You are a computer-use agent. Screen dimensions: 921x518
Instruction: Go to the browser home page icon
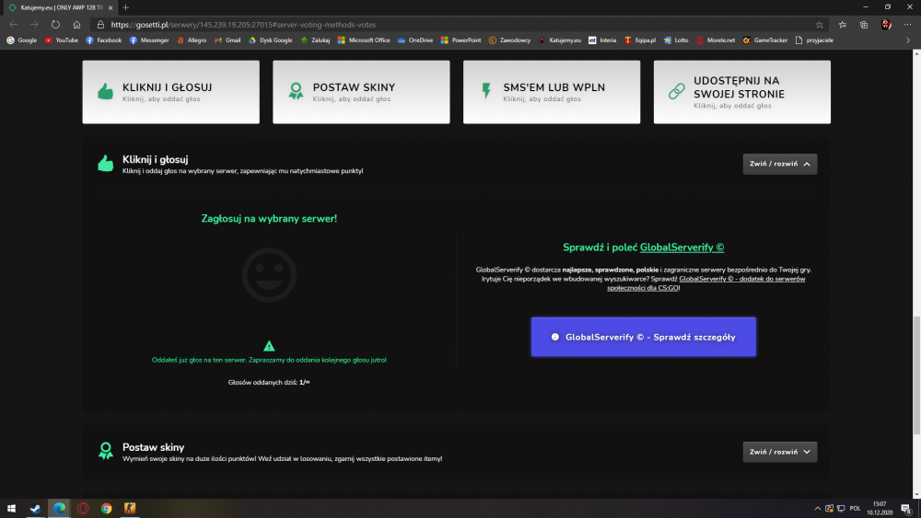pos(76,25)
